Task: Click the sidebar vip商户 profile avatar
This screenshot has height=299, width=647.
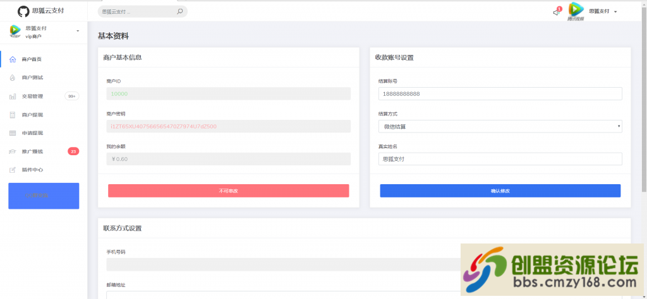Action: pos(15,31)
